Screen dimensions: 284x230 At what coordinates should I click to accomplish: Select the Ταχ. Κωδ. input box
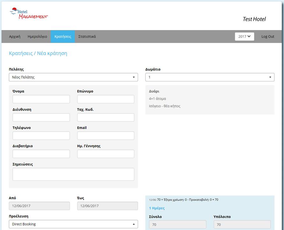[106, 117]
